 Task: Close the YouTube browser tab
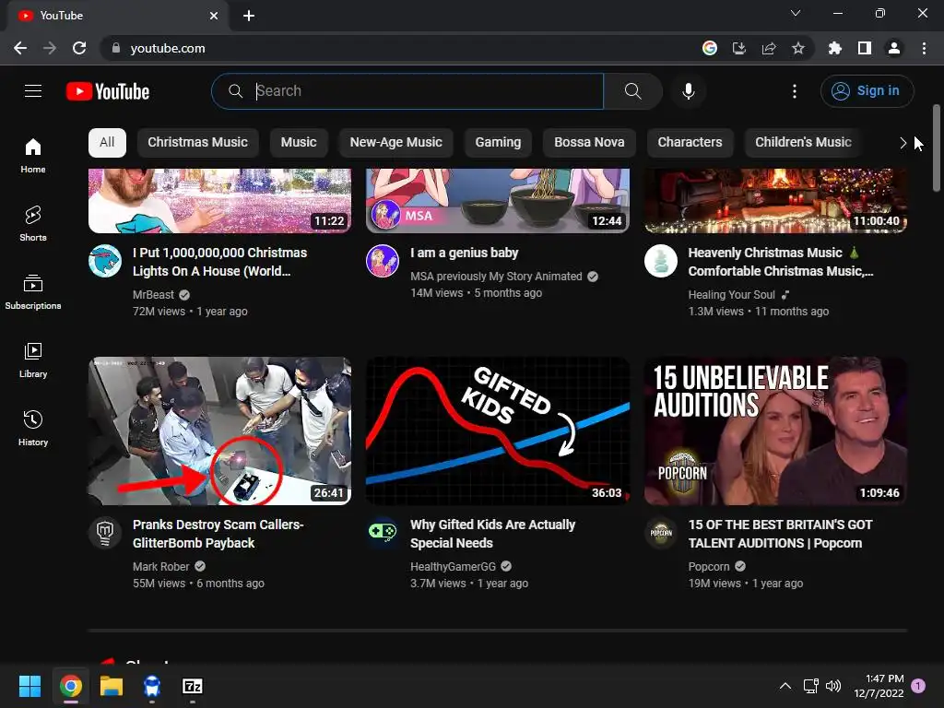(214, 16)
